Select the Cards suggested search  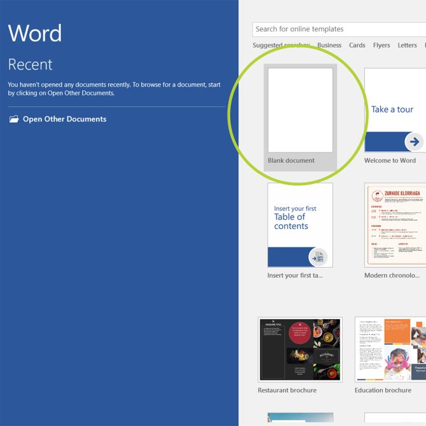(x=357, y=45)
